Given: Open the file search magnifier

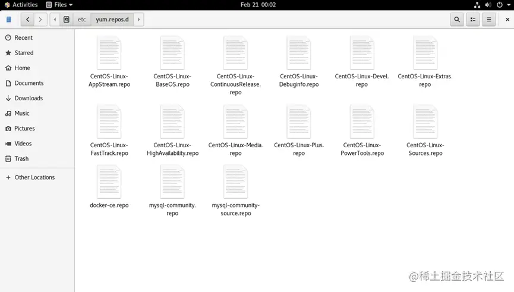Looking at the screenshot, I should pos(456,20).
